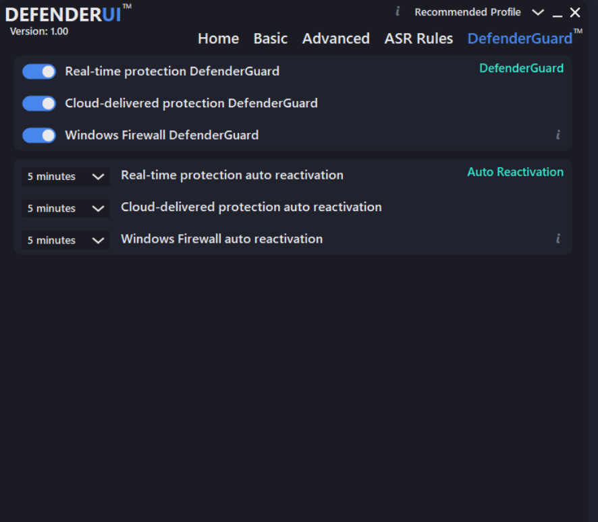
Task: Select the ASR Rules tab
Action: tap(418, 38)
